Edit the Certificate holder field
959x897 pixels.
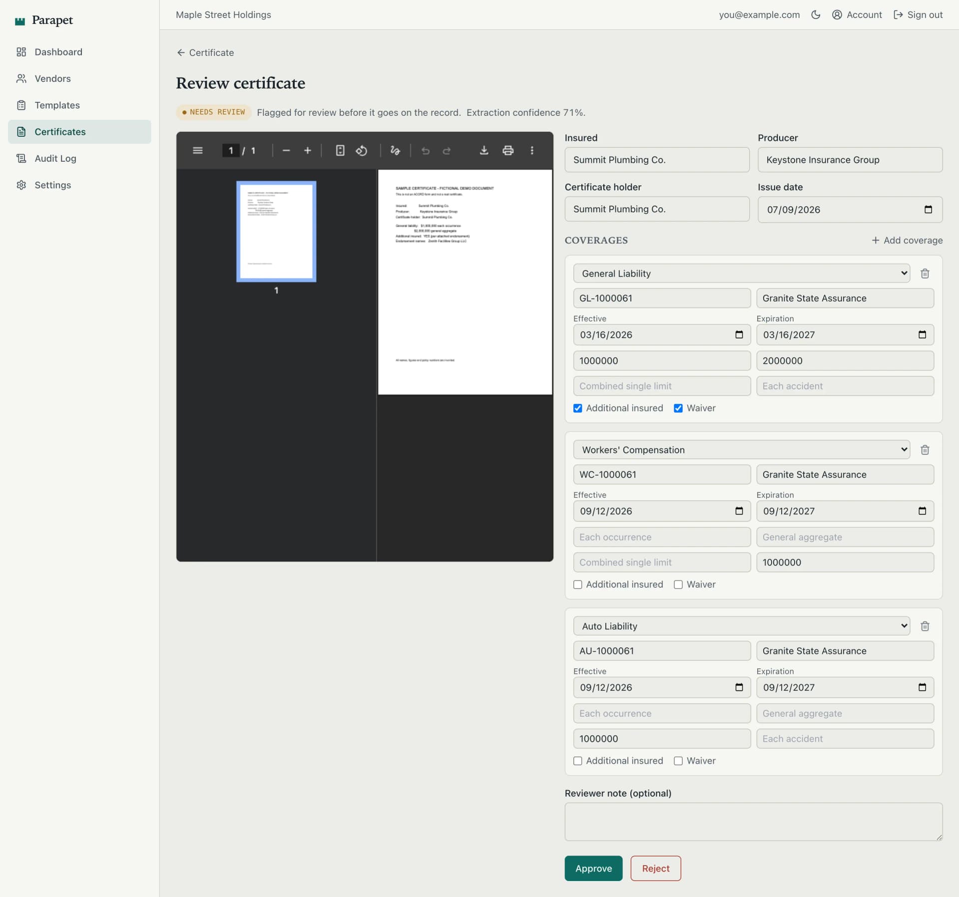[x=657, y=209]
